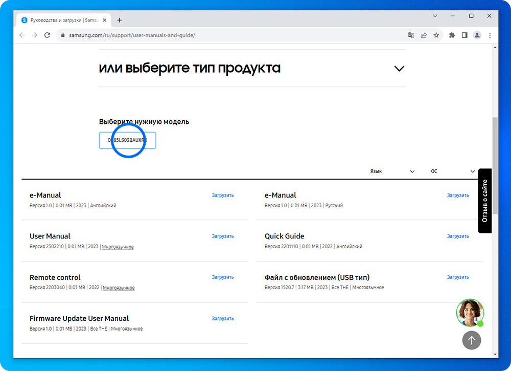Open the ОС filter dropdown
Screen dimensions: 511x371
tap(453, 171)
